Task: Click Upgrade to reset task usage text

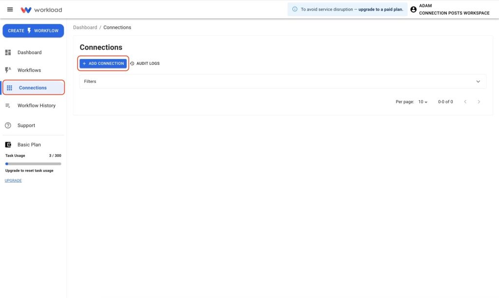Action: 29,171
